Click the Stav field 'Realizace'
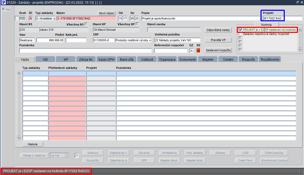 pyautogui.click(x=27, y=40)
